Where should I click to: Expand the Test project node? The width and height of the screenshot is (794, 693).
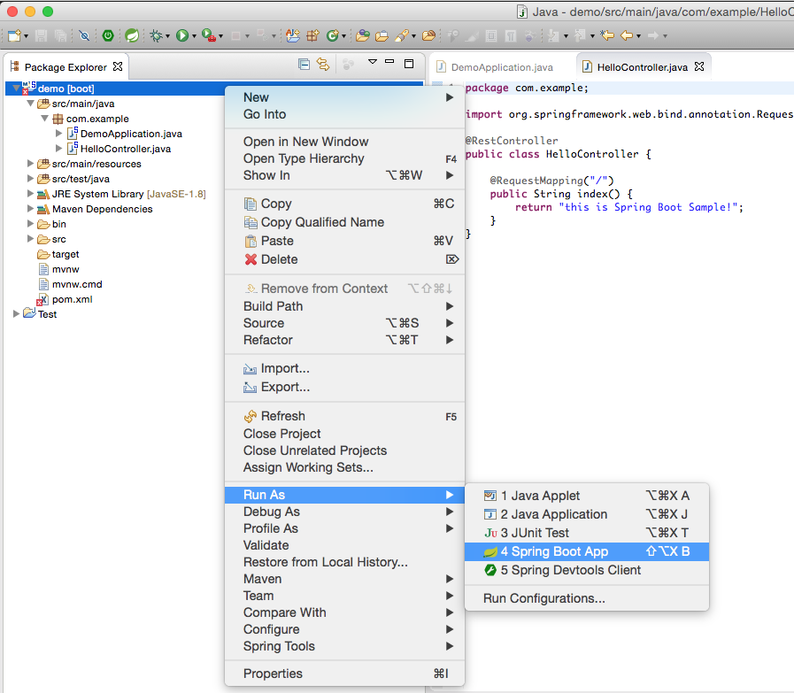pyautogui.click(x=16, y=314)
